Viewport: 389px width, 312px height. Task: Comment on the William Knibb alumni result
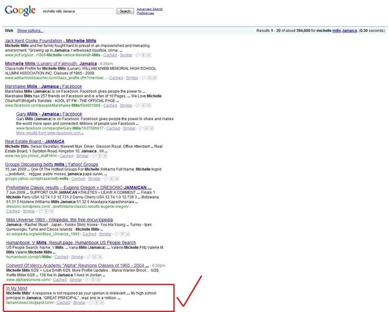144,78
